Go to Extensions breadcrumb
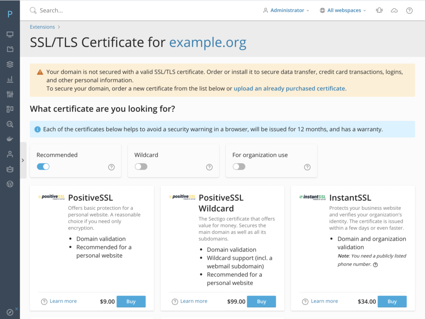This screenshot has height=319, width=425. (x=42, y=27)
